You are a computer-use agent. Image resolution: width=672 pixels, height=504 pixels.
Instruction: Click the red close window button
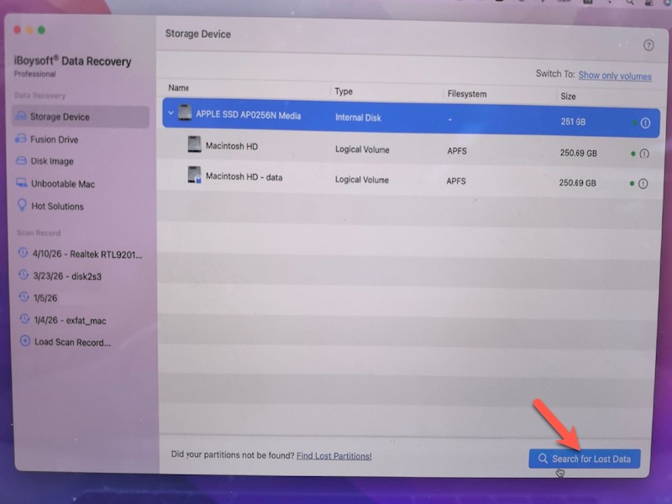17,29
